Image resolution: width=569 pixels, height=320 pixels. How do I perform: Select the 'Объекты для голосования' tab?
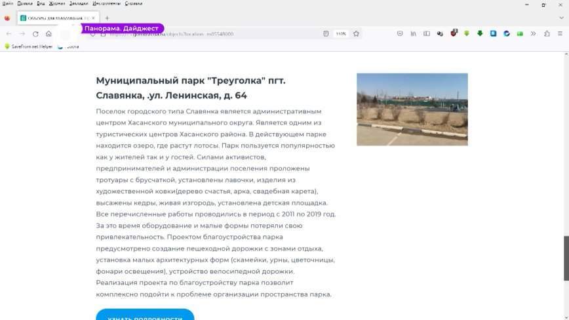coord(58,18)
